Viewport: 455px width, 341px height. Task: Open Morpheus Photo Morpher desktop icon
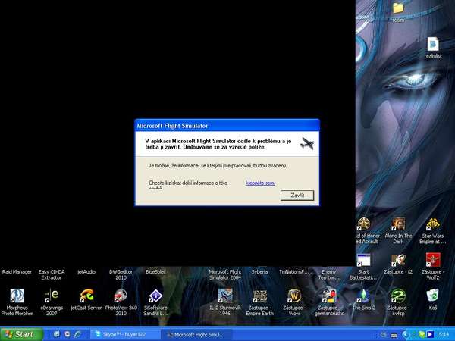coord(17,296)
